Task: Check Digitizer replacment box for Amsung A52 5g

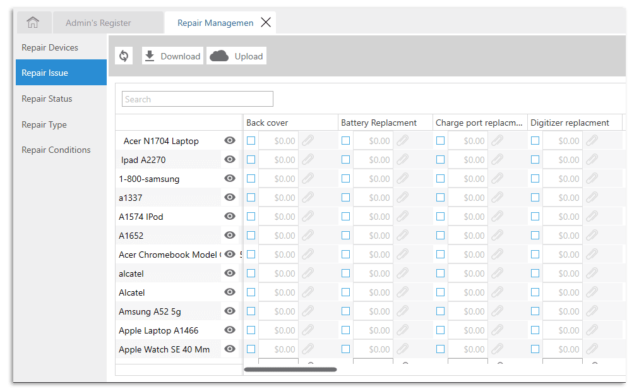Action: click(535, 311)
